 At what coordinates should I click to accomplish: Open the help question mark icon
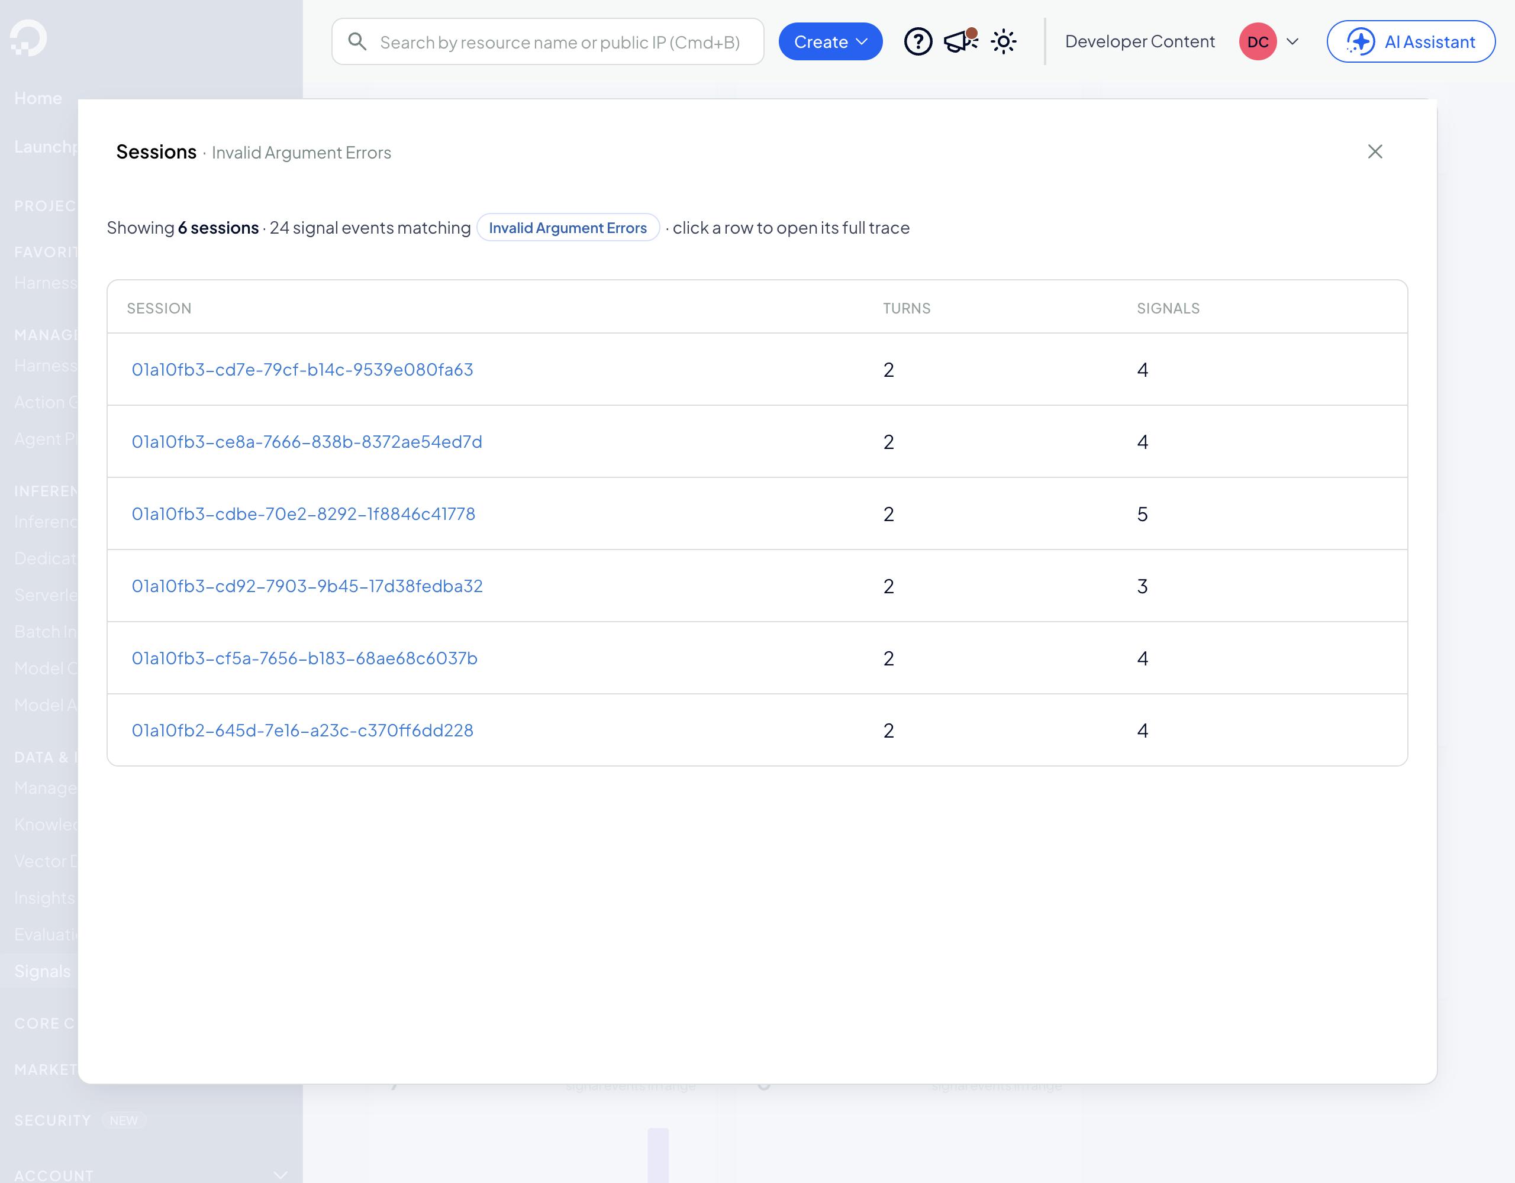pyautogui.click(x=918, y=41)
